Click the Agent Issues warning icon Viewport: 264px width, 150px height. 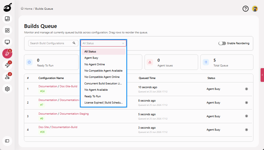tap(150, 62)
